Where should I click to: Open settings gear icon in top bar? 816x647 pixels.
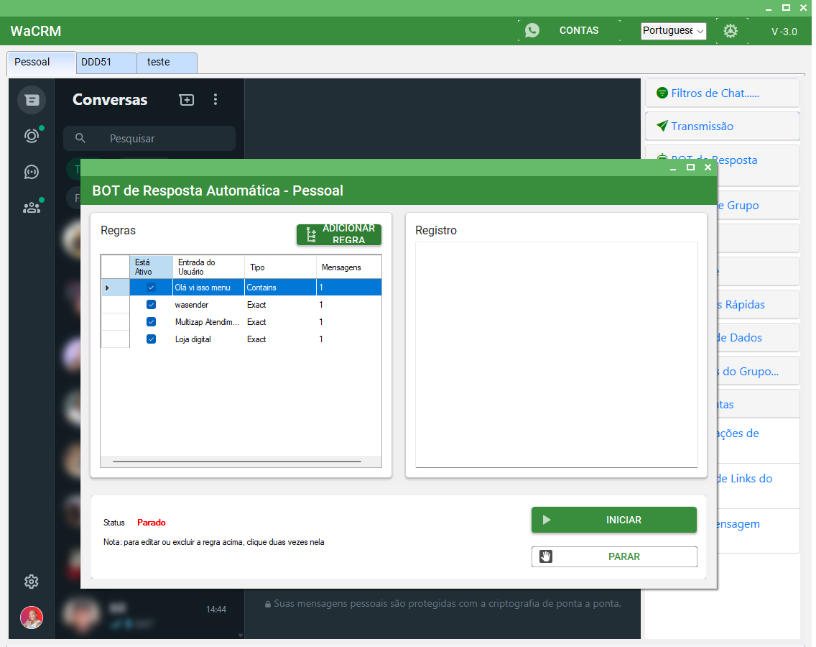point(731,31)
